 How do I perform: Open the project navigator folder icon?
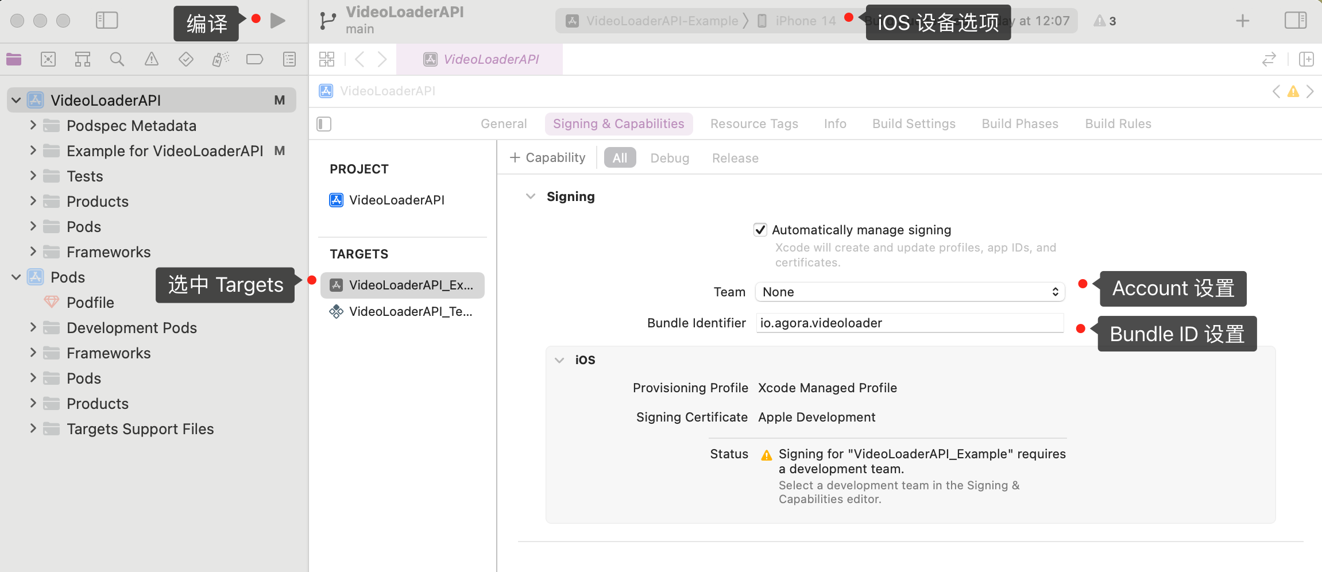pyautogui.click(x=14, y=59)
